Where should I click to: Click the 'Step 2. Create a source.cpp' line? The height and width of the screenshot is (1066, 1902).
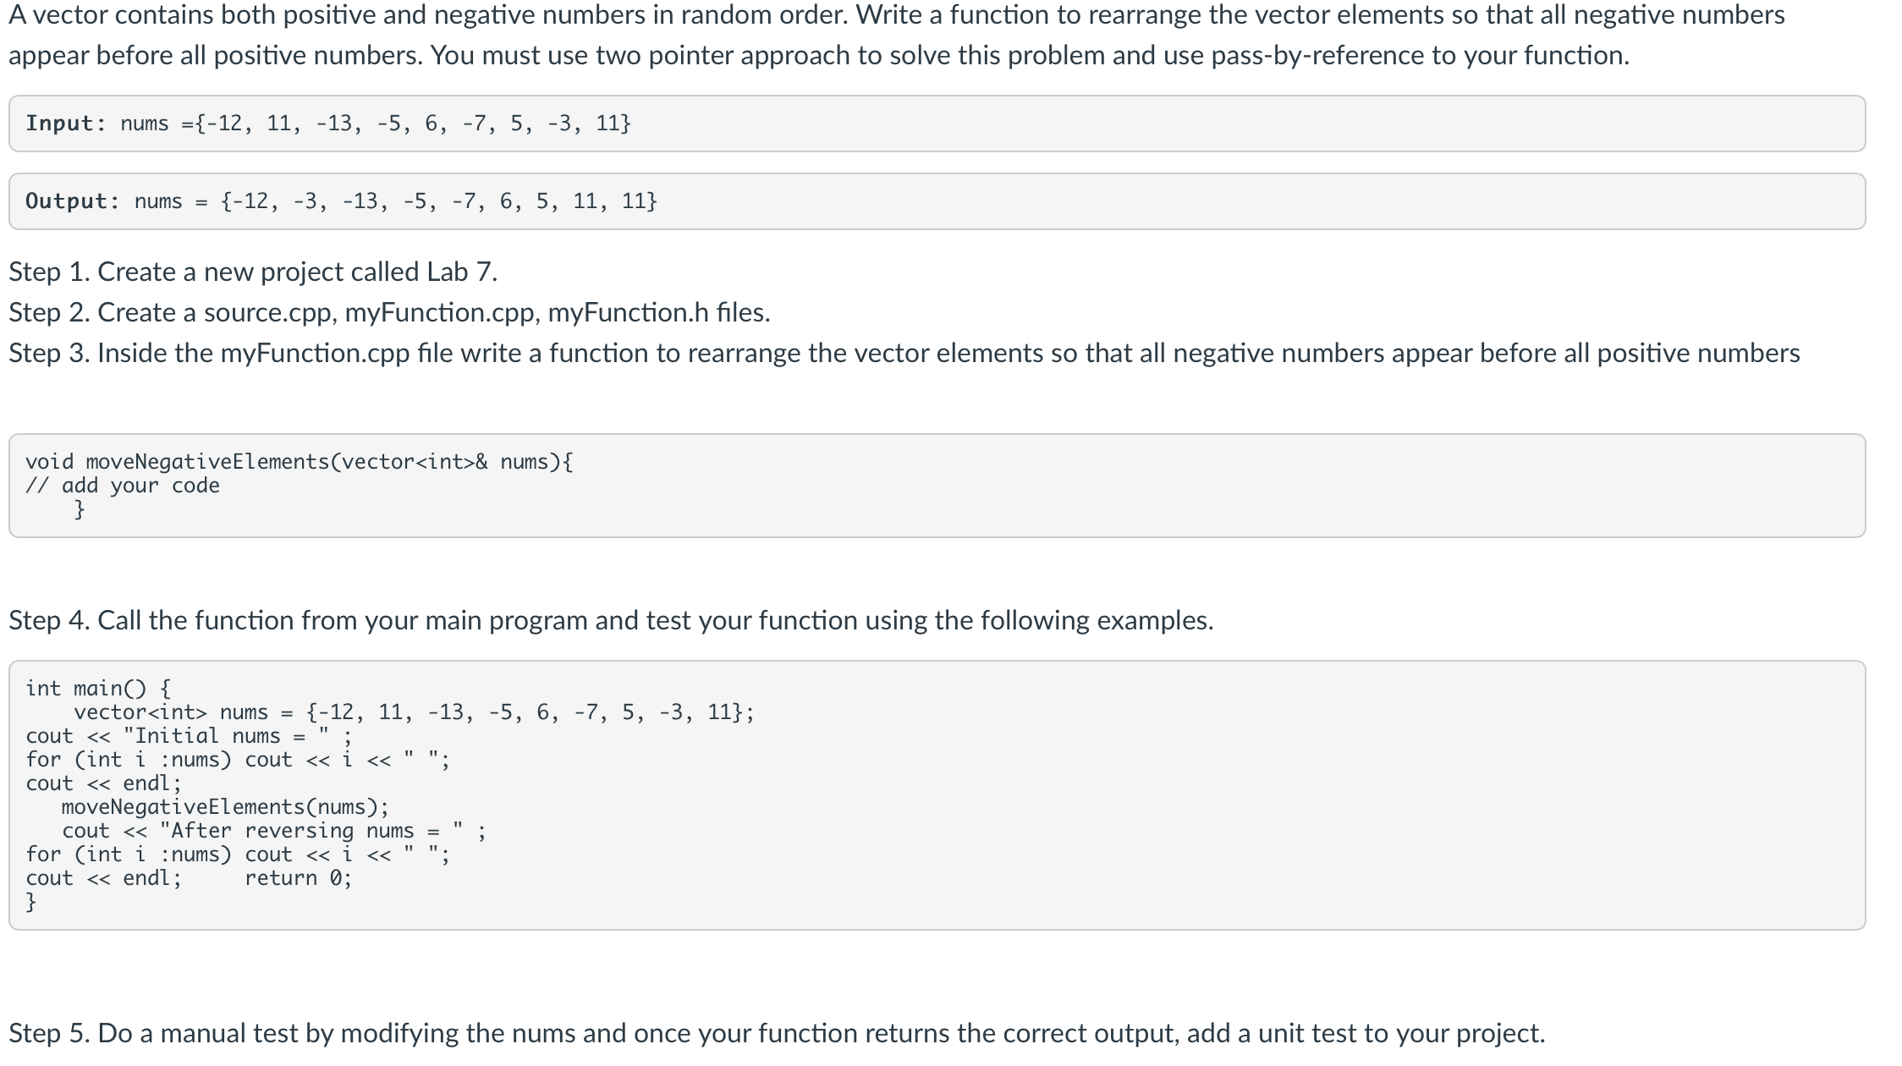389,312
